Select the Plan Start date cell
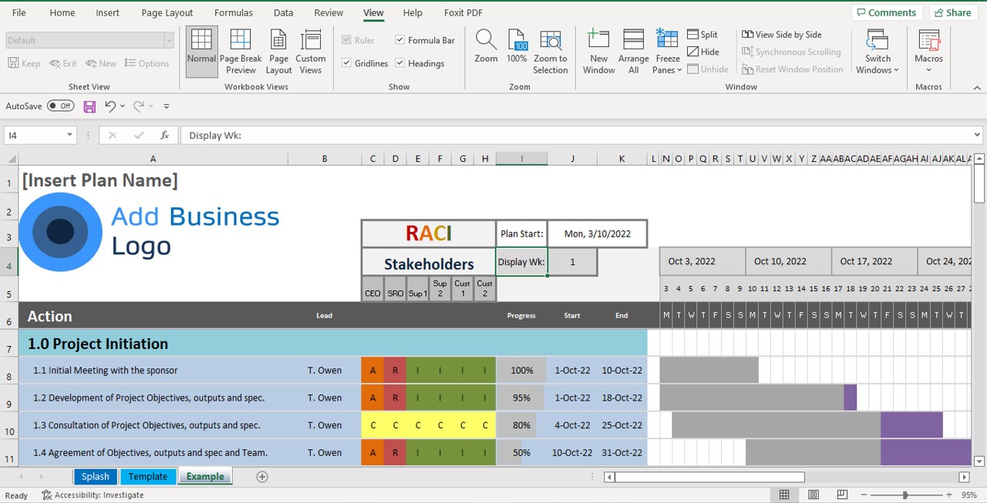This screenshot has width=987, height=503. click(x=598, y=233)
